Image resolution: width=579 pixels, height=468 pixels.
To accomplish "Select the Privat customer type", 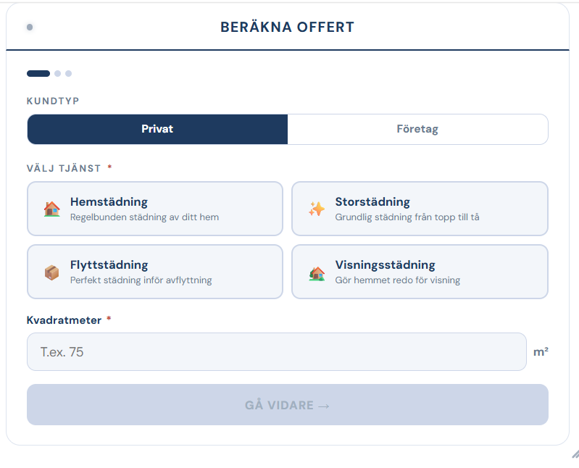I will pos(157,129).
